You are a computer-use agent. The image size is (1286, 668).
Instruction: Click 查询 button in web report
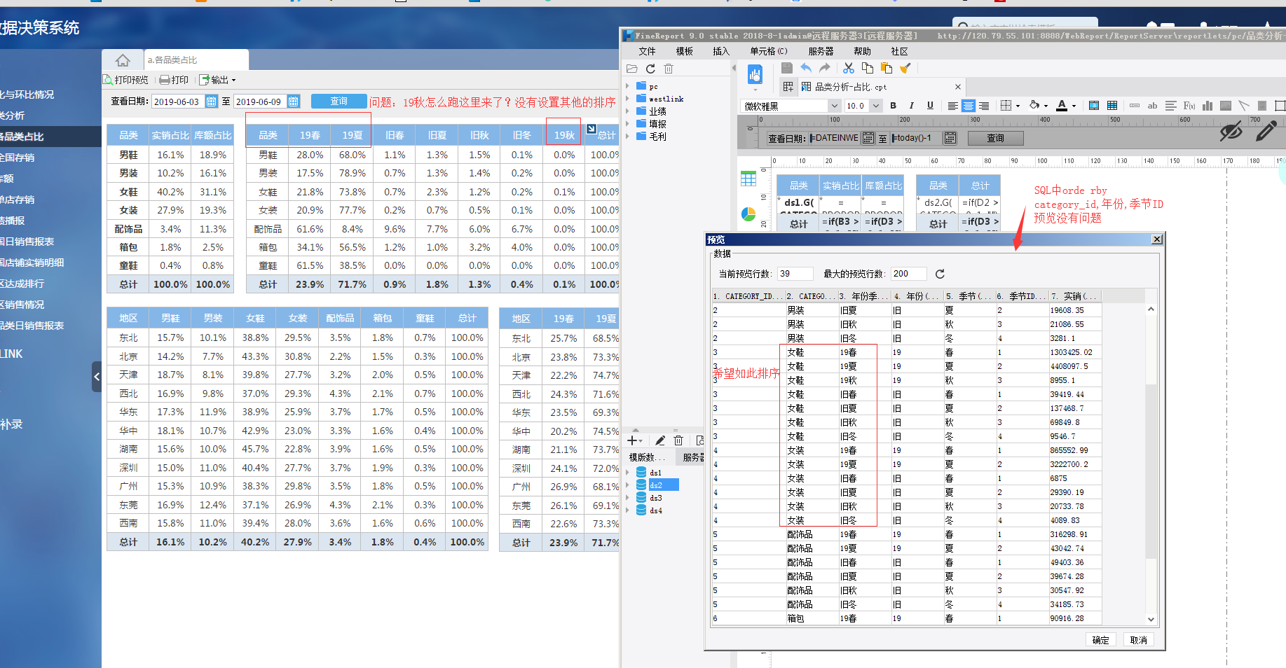click(338, 101)
